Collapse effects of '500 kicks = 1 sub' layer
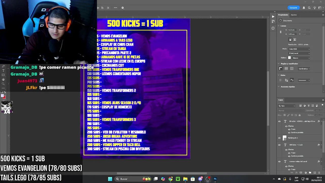The width and height of the screenshot is (325, 183). 322,145
